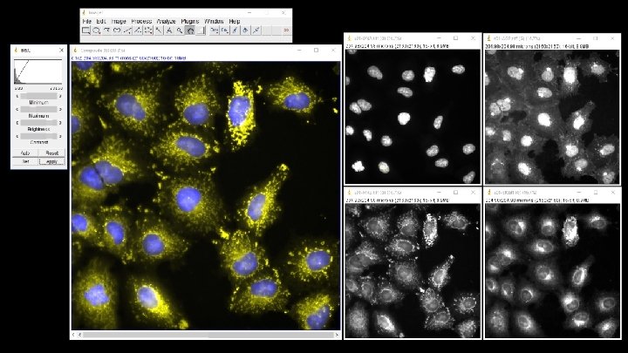
Task: Select the Color picker tool
Action: click(201, 31)
